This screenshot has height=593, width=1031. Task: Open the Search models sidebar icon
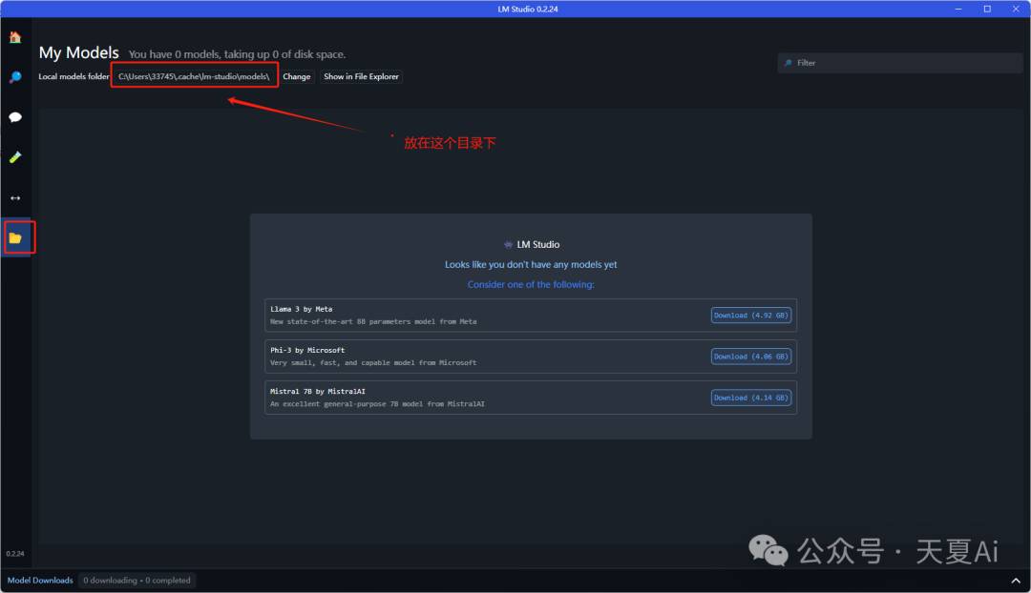(x=15, y=77)
